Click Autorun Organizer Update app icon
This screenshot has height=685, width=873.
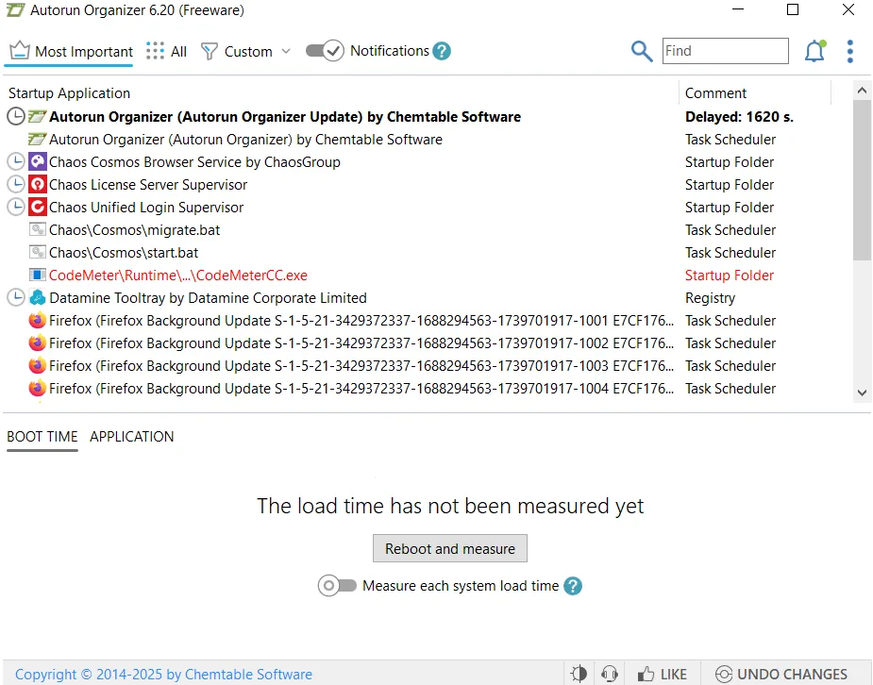click(x=38, y=116)
